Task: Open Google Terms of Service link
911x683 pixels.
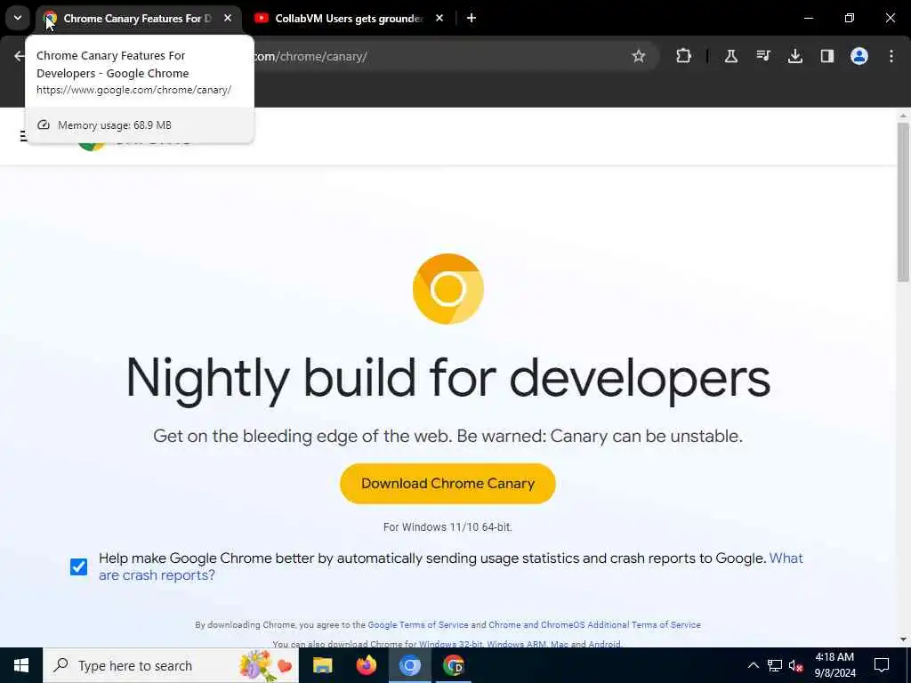Action: point(418,625)
